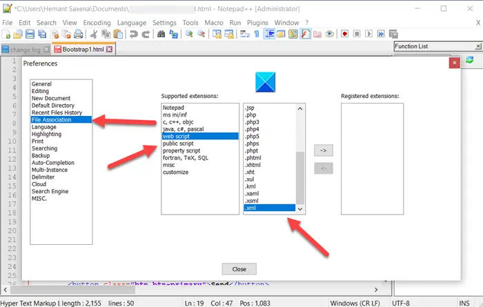Click the Save toolbar icon
483x307 pixels.
(30, 34)
